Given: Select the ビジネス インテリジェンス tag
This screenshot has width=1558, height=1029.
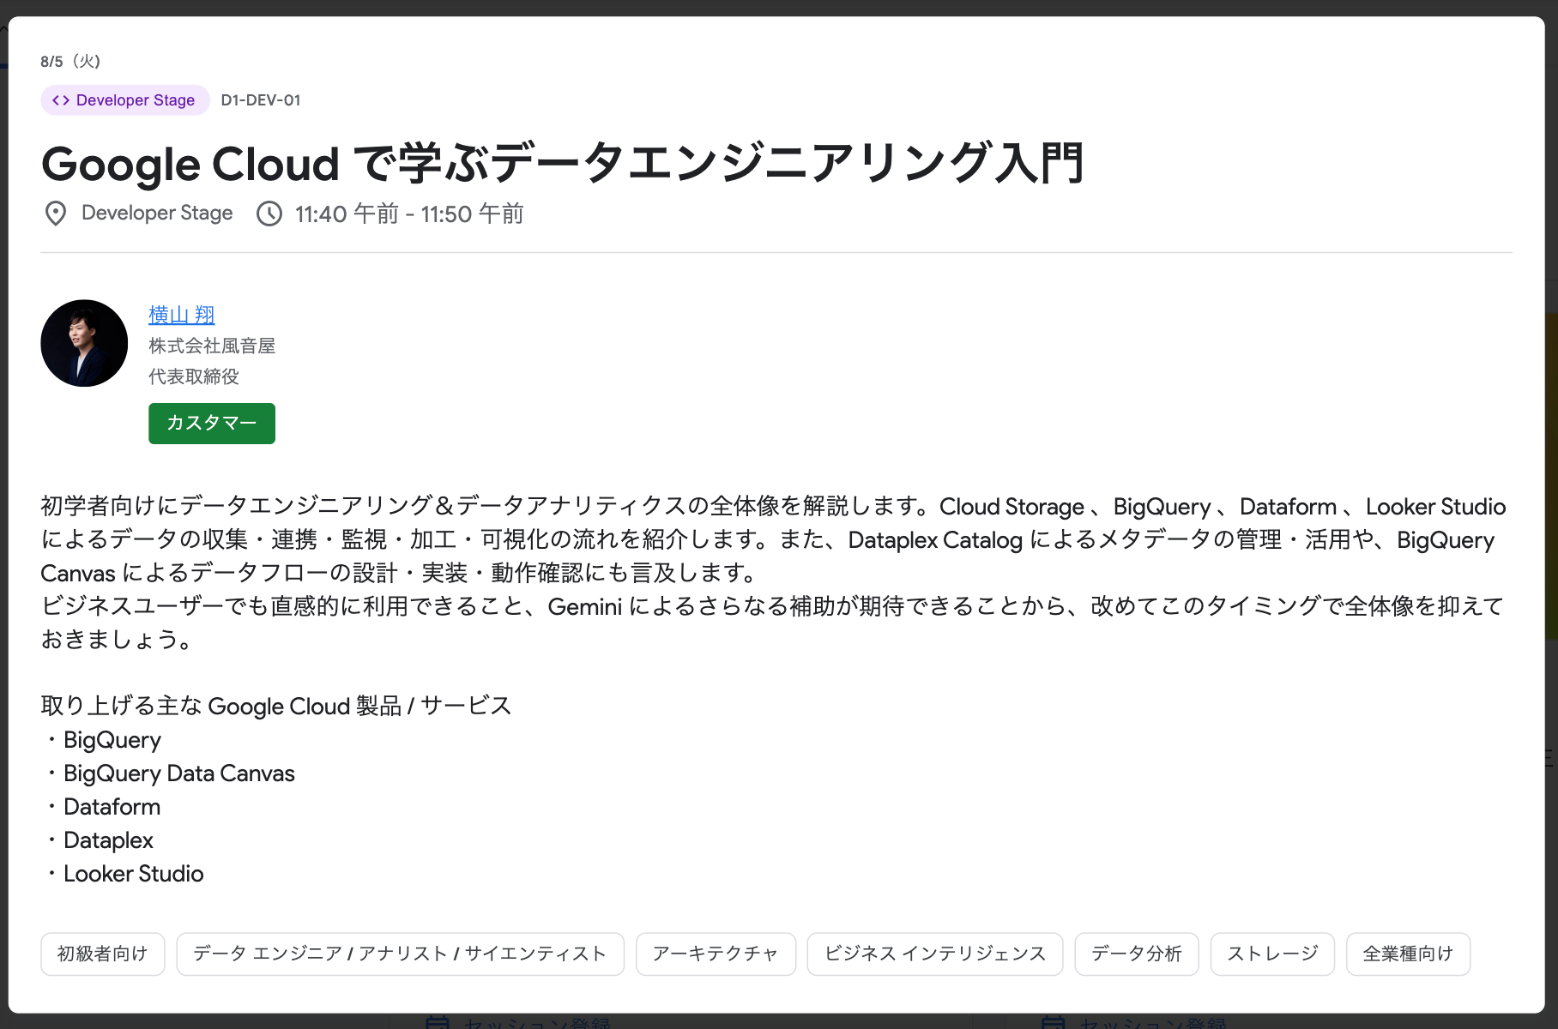Looking at the screenshot, I should pos(935,954).
